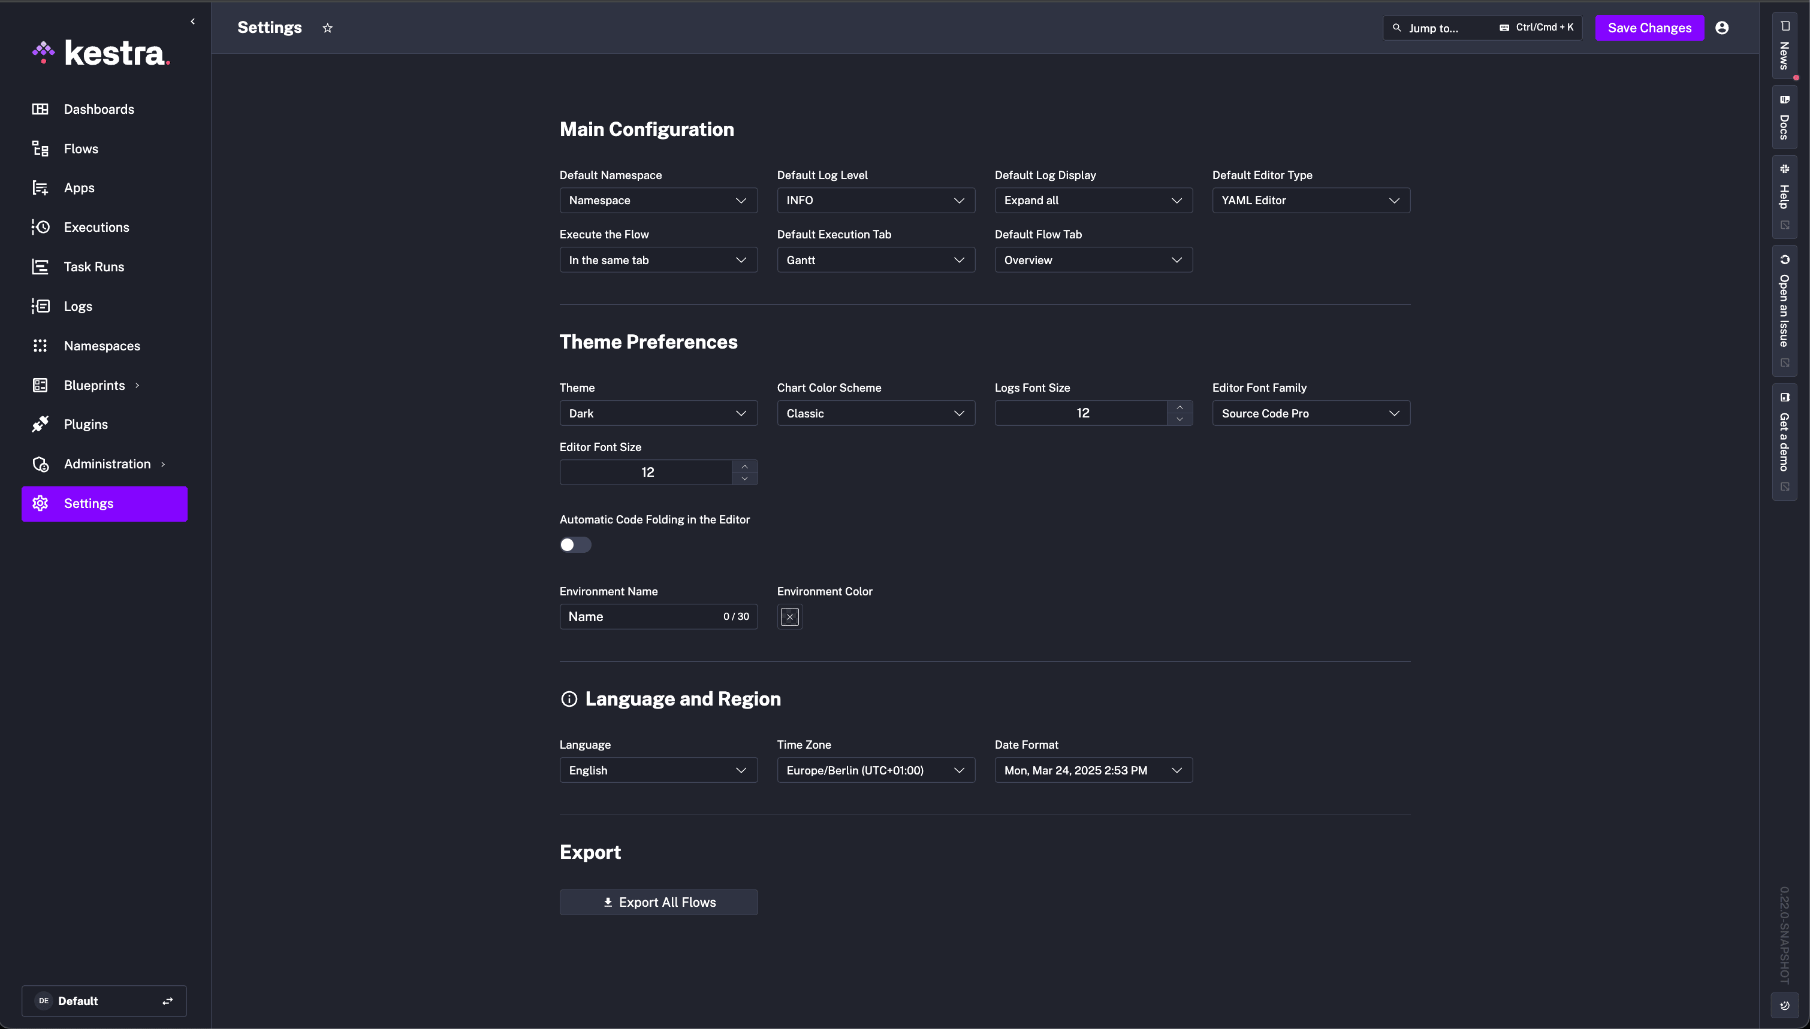Increase Logs Font Size with up arrow
Viewport: 1810px width, 1029px height.
coord(1179,407)
